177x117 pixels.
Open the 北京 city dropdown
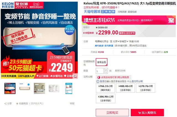[116, 41]
